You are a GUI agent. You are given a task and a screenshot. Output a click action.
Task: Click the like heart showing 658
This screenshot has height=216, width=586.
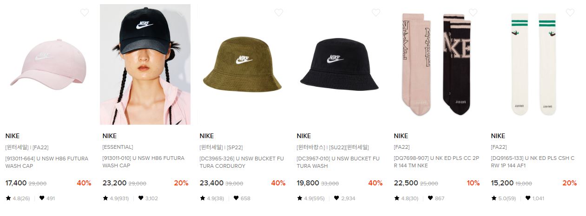[x=236, y=198]
